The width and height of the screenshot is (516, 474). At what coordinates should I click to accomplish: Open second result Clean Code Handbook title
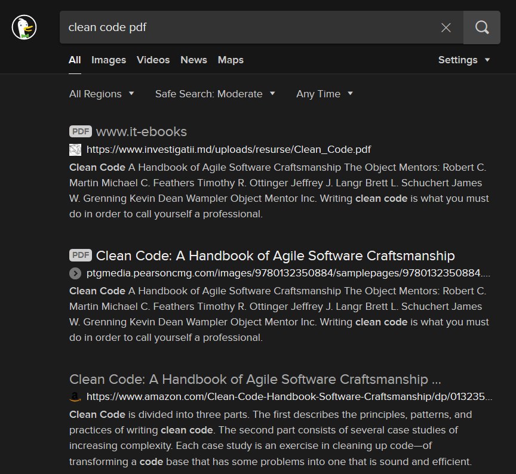click(275, 256)
